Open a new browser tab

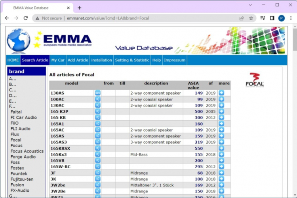pos(79,8)
